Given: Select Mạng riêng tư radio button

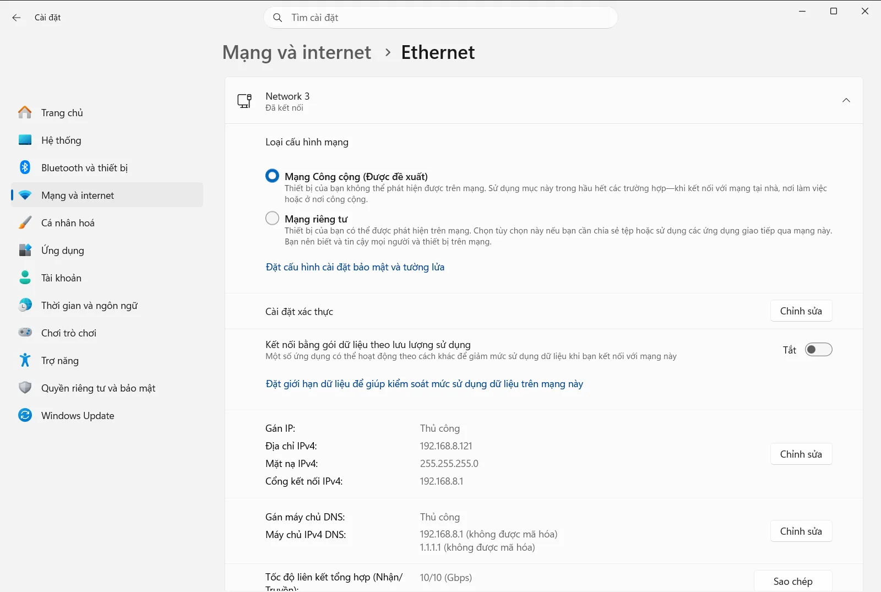Looking at the screenshot, I should pos(272,218).
